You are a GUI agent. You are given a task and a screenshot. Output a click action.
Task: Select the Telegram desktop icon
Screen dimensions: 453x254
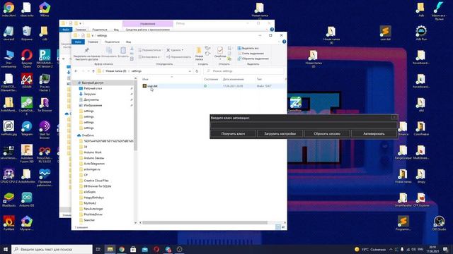point(27,128)
